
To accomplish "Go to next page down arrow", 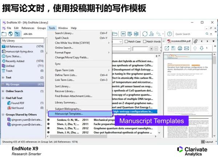I will coord(202,48).
